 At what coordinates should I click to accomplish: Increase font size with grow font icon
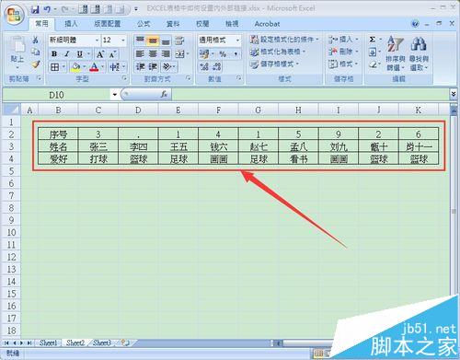99,54
